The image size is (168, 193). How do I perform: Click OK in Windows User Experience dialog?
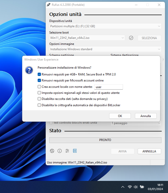pyautogui.click(x=120, y=116)
